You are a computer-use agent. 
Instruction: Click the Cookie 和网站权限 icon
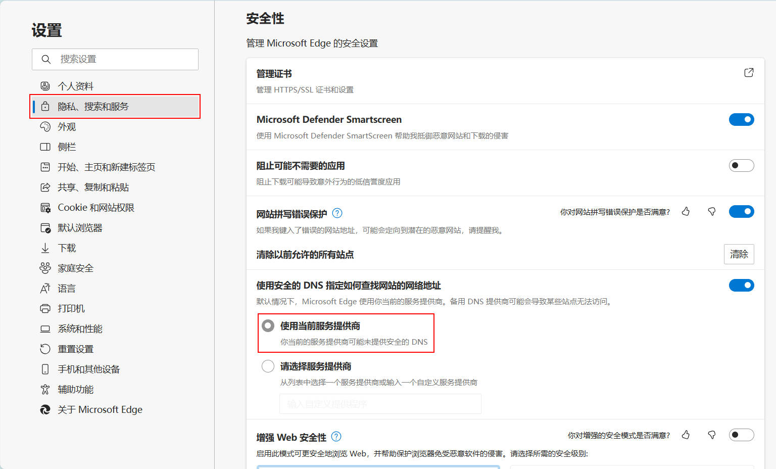tap(45, 207)
